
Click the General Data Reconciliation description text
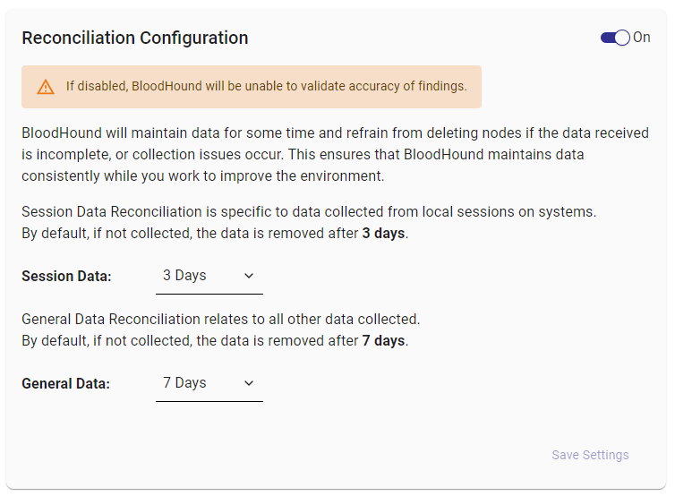click(x=220, y=319)
